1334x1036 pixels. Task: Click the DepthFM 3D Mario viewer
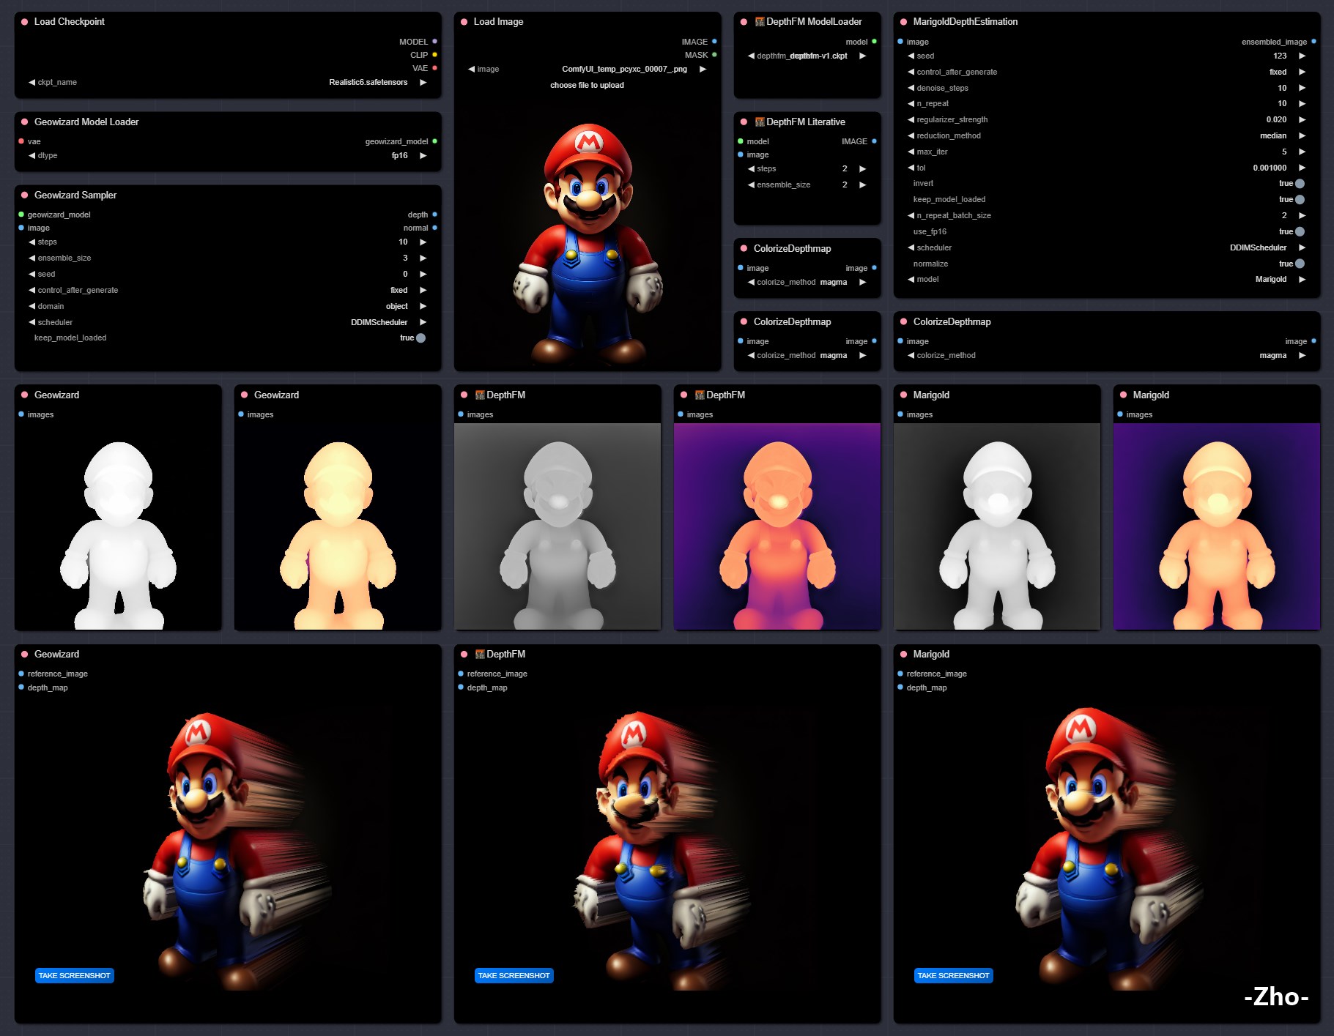pos(667,849)
